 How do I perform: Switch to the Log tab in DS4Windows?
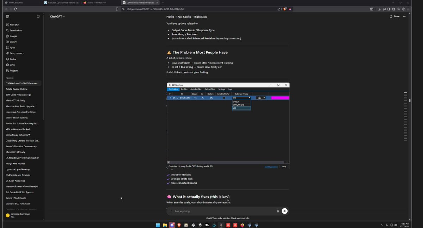pos(230,89)
